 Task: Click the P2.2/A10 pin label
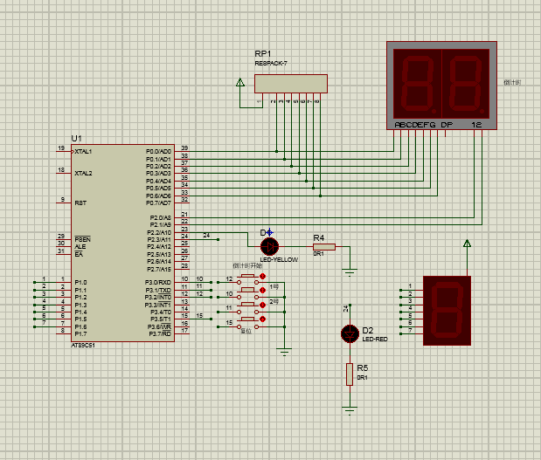pyautogui.click(x=159, y=233)
